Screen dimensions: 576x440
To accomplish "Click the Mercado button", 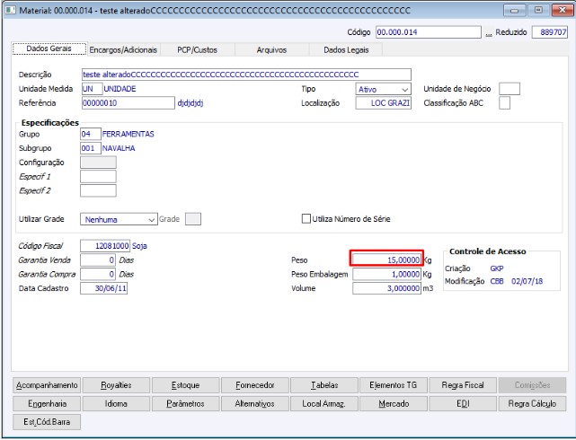I will pos(394,404).
